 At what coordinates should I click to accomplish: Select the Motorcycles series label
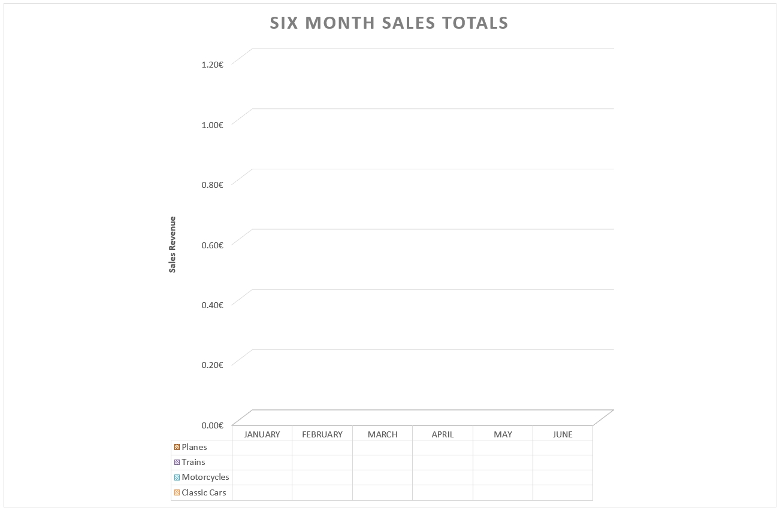[205, 477]
